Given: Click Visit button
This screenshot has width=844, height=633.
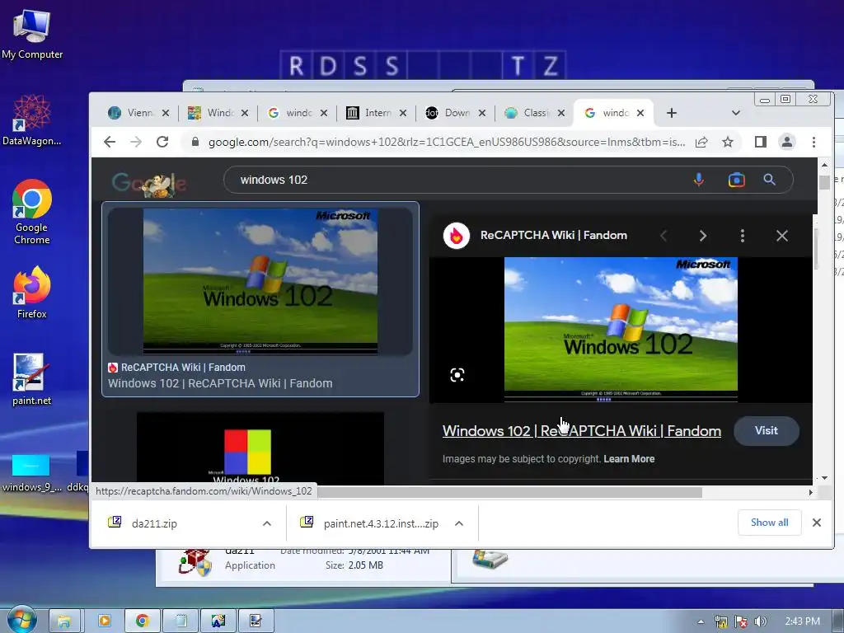Looking at the screenshot, I should point(767,430).
